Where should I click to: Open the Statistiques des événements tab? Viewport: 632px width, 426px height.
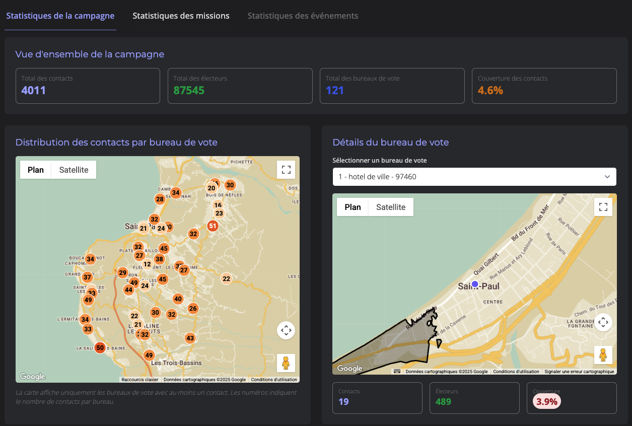303,16
